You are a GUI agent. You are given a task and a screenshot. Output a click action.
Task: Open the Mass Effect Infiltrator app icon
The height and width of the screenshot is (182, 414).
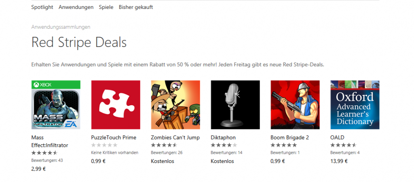click(x=56, y=105)
